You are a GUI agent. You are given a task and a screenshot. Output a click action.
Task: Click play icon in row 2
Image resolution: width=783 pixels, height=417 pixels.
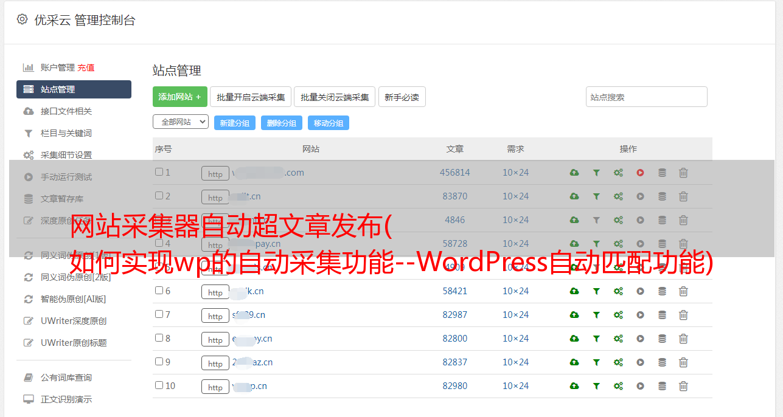pos(640,196)
